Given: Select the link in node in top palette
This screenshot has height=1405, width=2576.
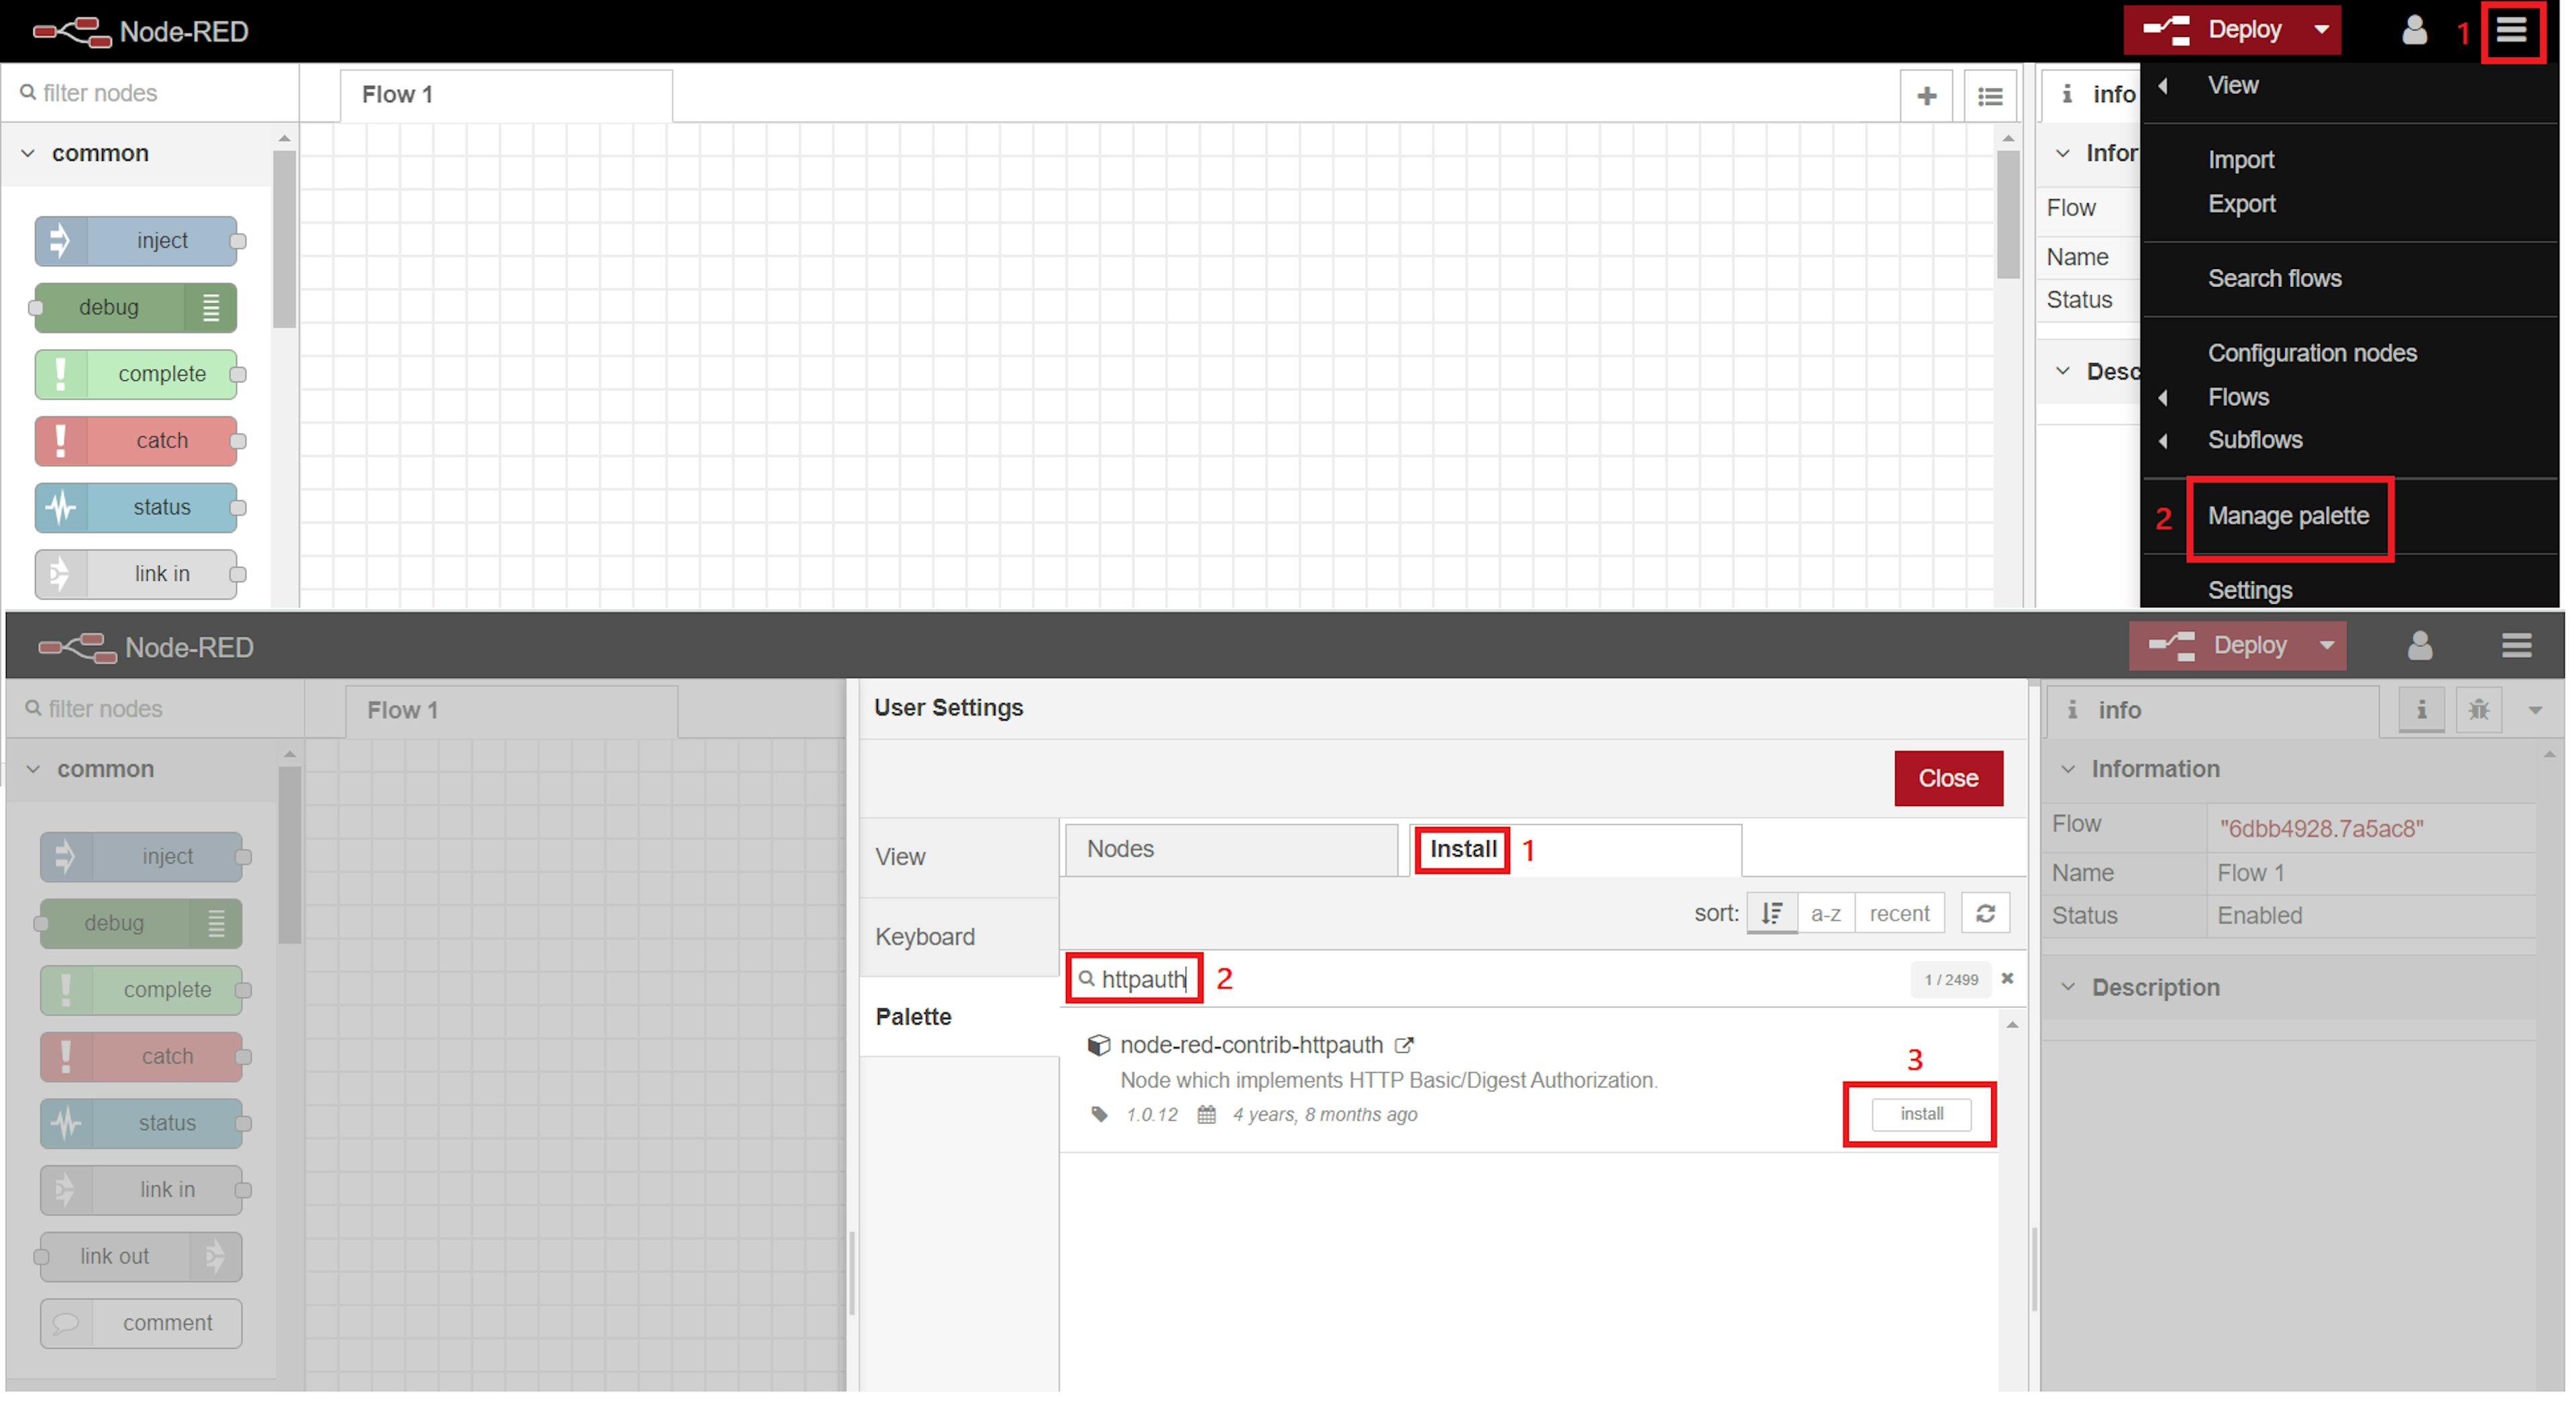Looking at the screenshot, I should coord(137,574).
